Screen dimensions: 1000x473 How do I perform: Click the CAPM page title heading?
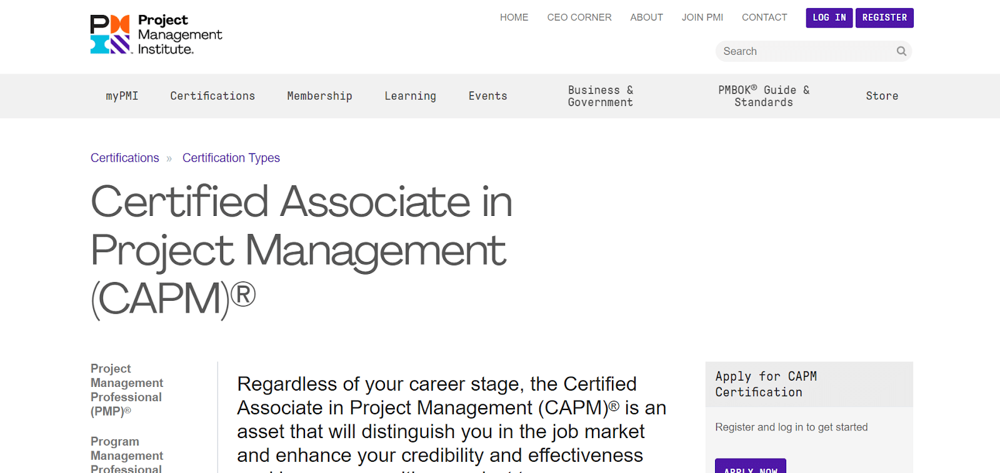coord(301,250)
